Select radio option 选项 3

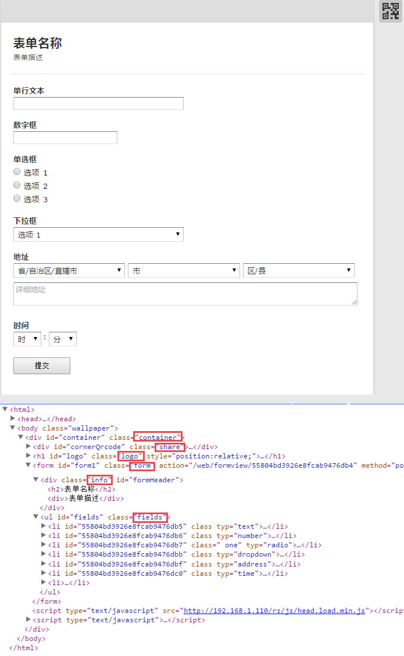(x=17, y=198)
